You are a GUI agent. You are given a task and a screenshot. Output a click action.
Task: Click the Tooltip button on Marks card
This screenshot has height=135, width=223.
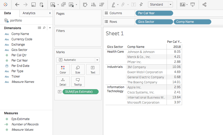click(x=78, y=82)
